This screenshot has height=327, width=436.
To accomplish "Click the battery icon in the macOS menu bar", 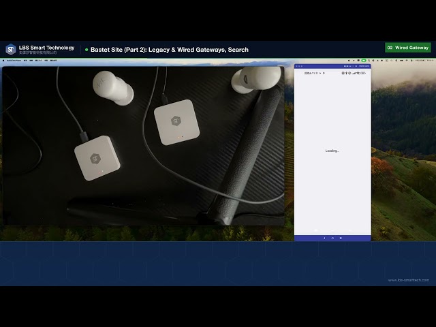I will coord(401,61).
